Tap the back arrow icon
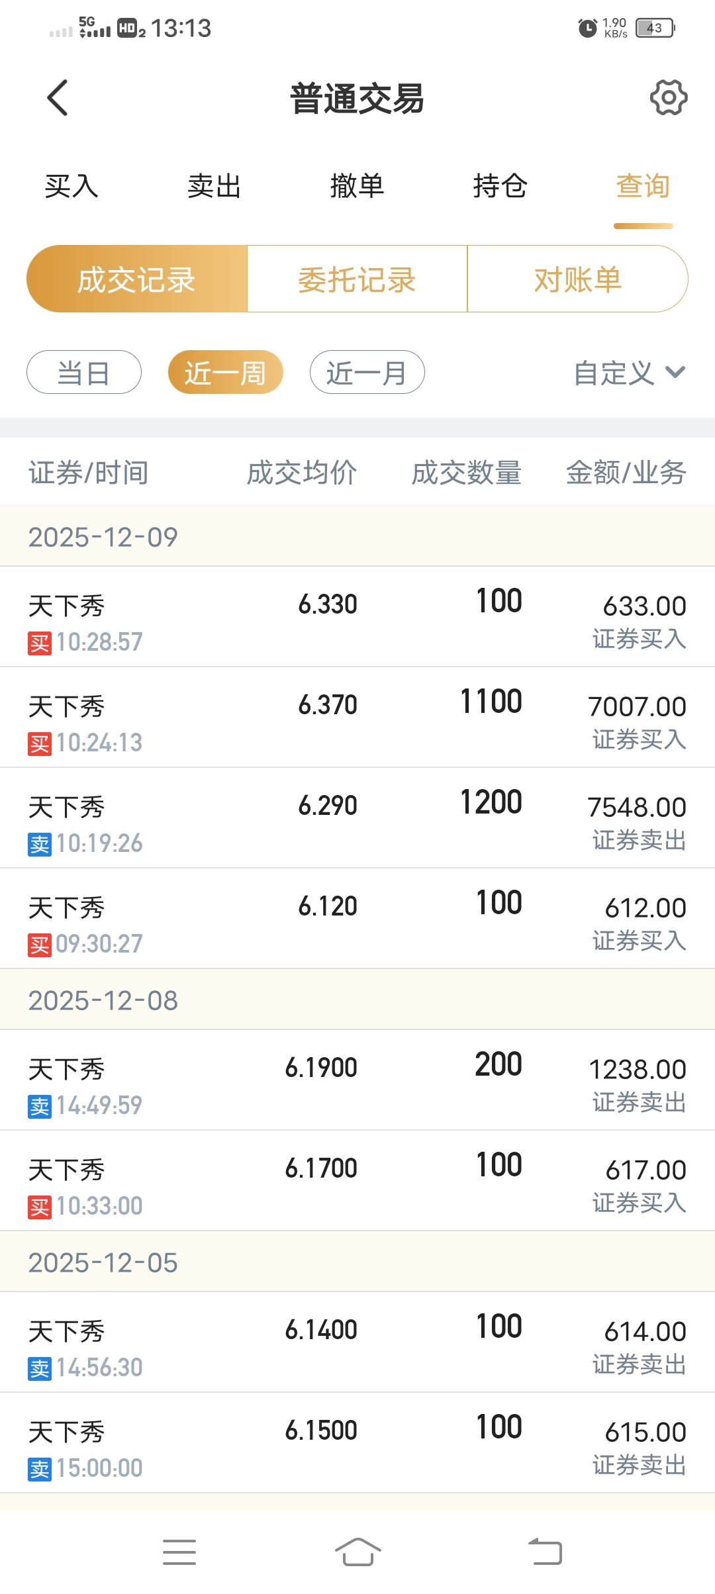Viewport: 715px width, 1594px height. click(x=58, y=98)
